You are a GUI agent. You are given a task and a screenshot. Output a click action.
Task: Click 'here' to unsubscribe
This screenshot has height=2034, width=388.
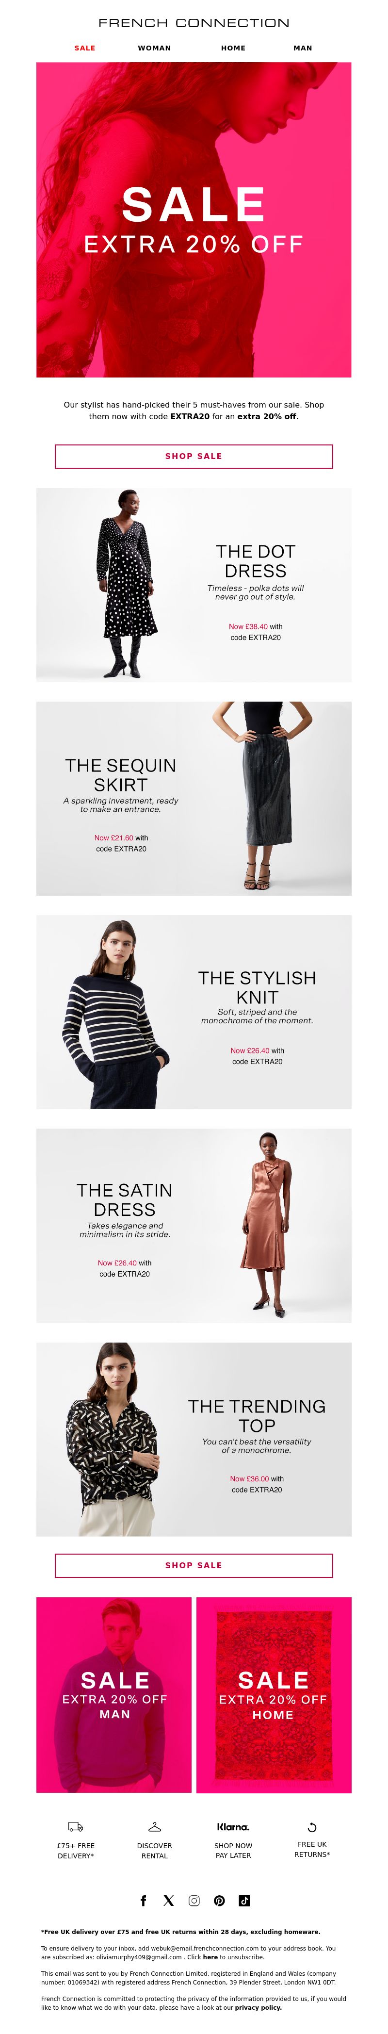[x=210, y=1957]
